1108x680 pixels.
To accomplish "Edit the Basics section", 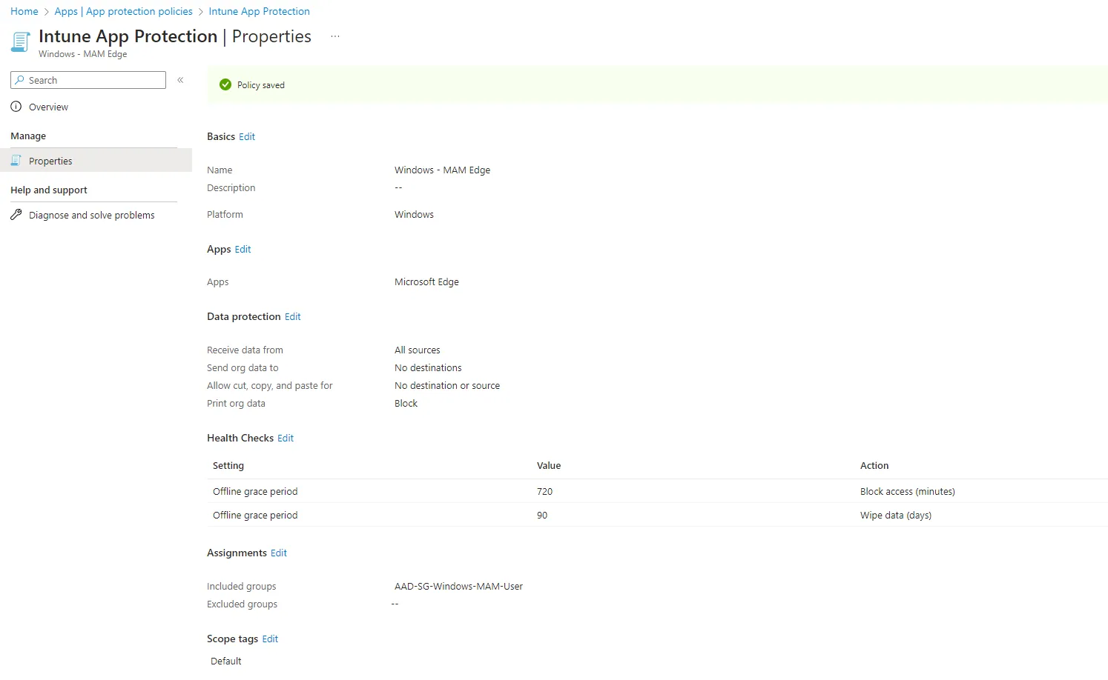I will click(x=247, y=137).
